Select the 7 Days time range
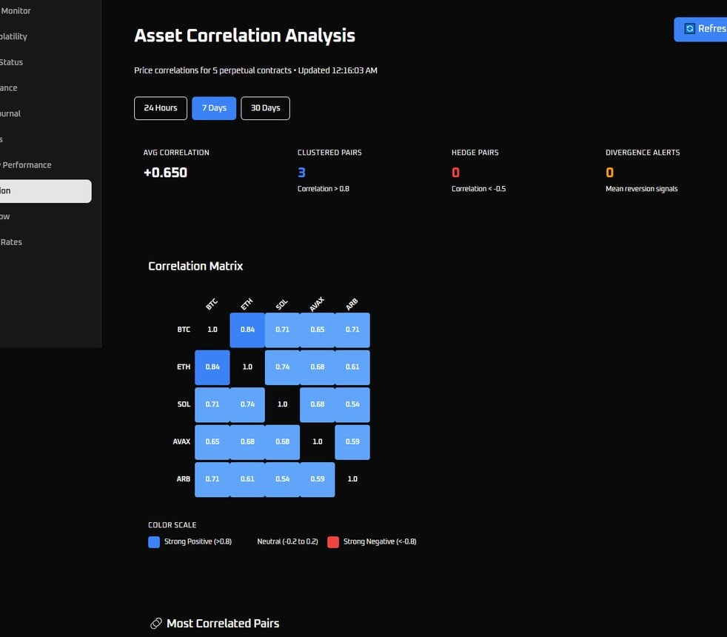Viewport: 727px width, 637px height. pos(214,108)
